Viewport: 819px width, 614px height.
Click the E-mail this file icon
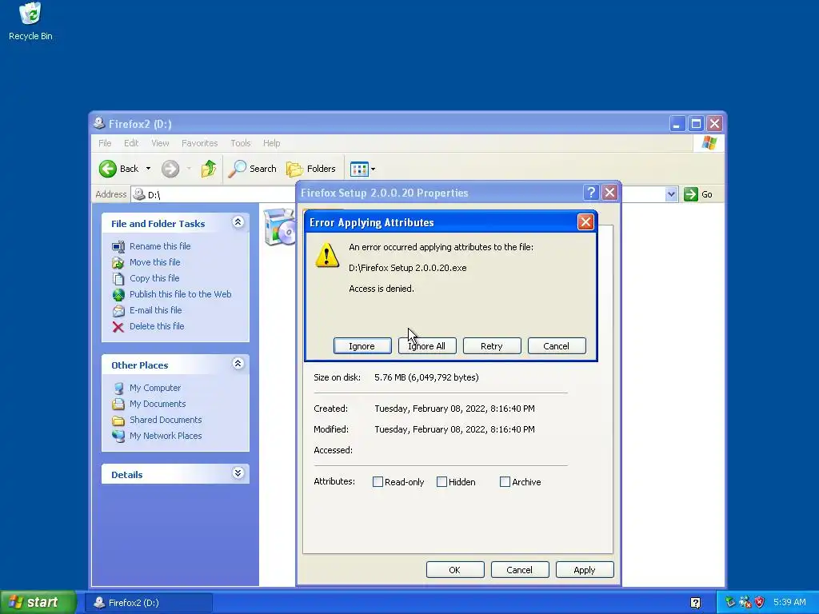coord(118,311)
